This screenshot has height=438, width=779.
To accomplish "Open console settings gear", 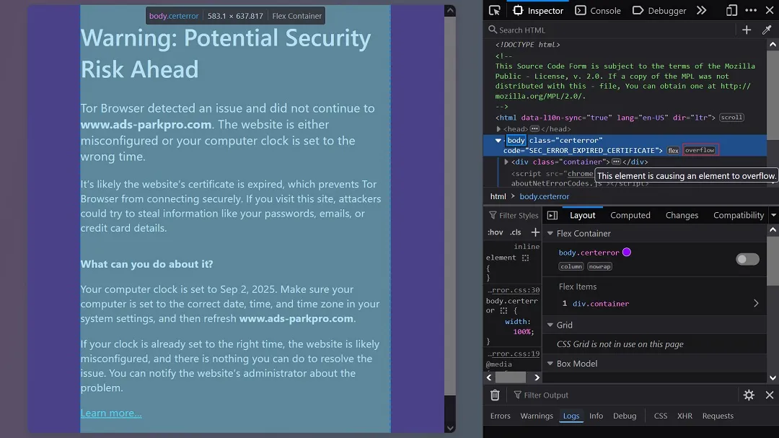I will click(x=749, y=395).
